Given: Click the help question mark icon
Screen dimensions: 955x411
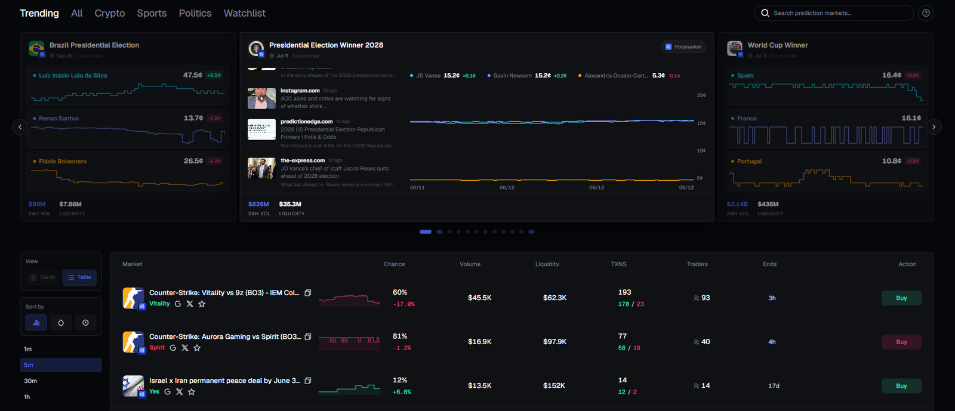Looking at the screenshot, I should point(926,13).
